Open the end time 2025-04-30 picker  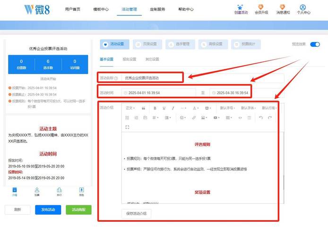point(247,93)
